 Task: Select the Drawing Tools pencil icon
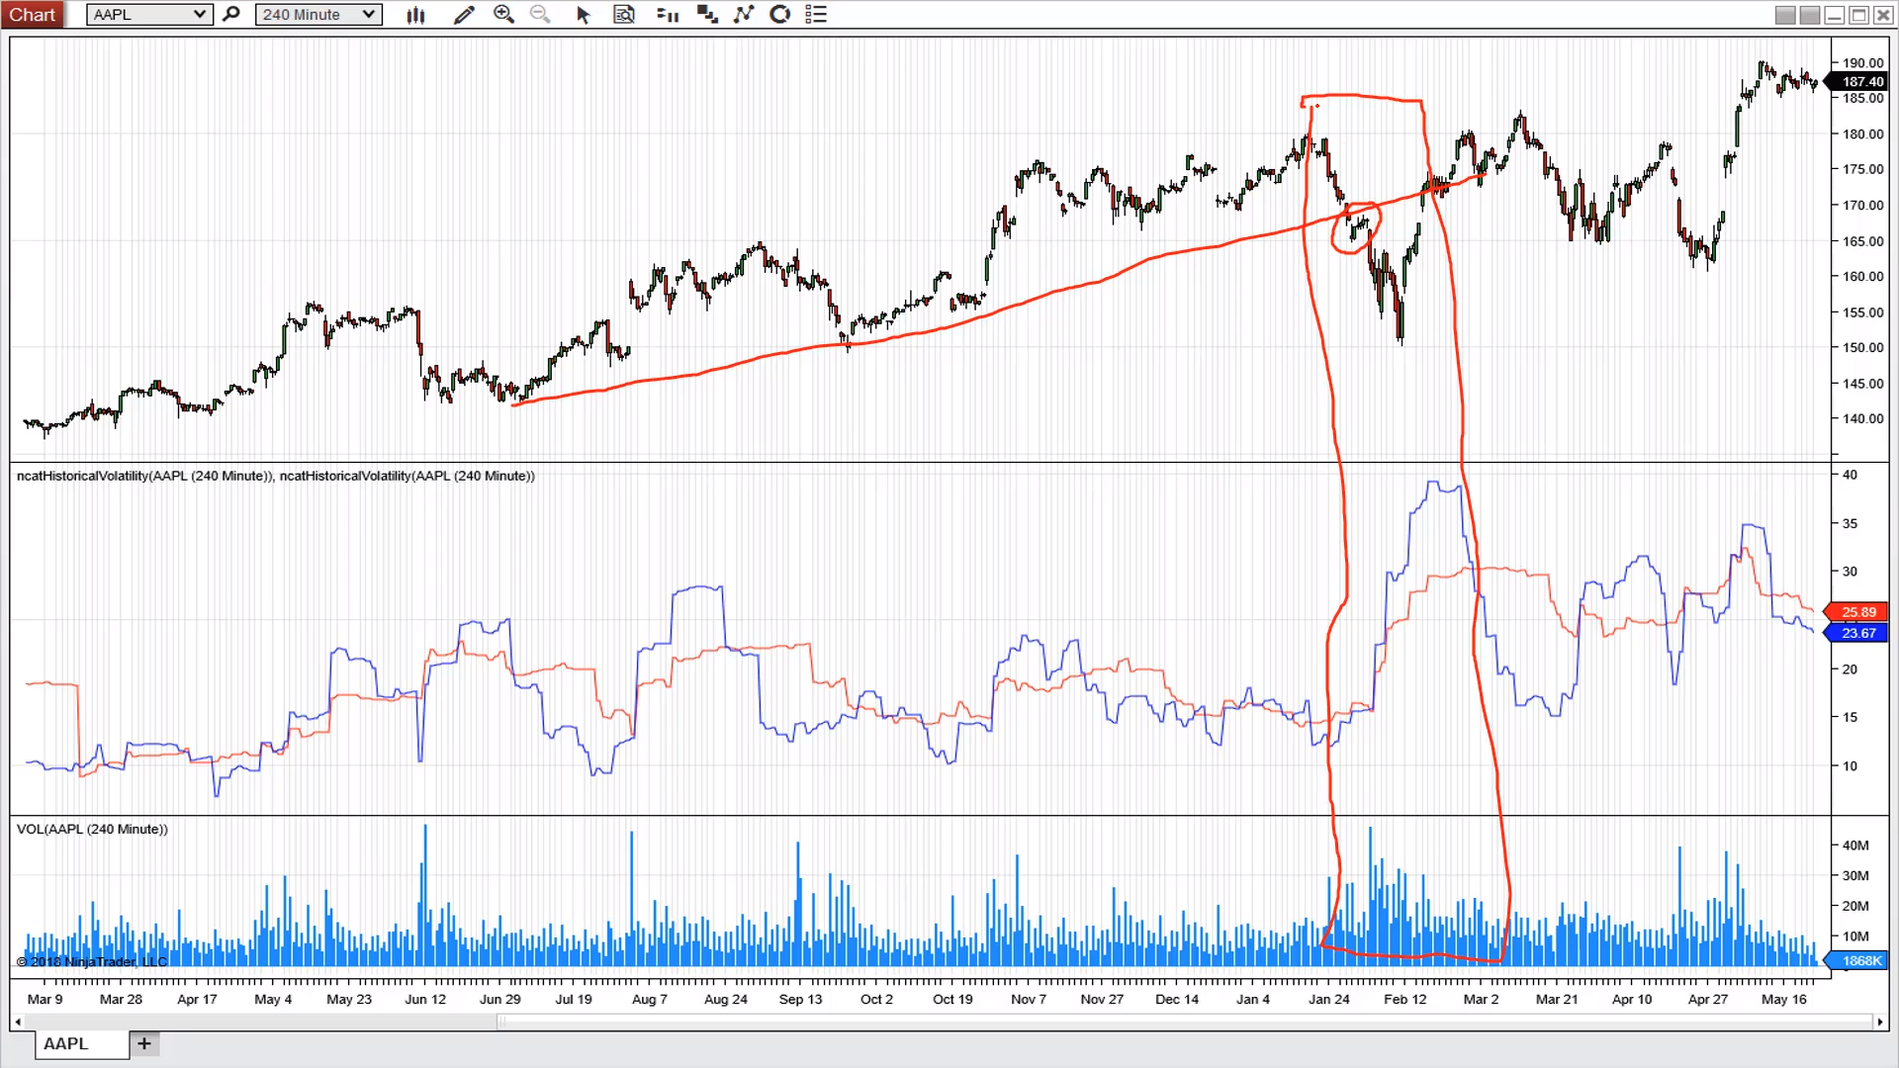(x=464, y=14)
